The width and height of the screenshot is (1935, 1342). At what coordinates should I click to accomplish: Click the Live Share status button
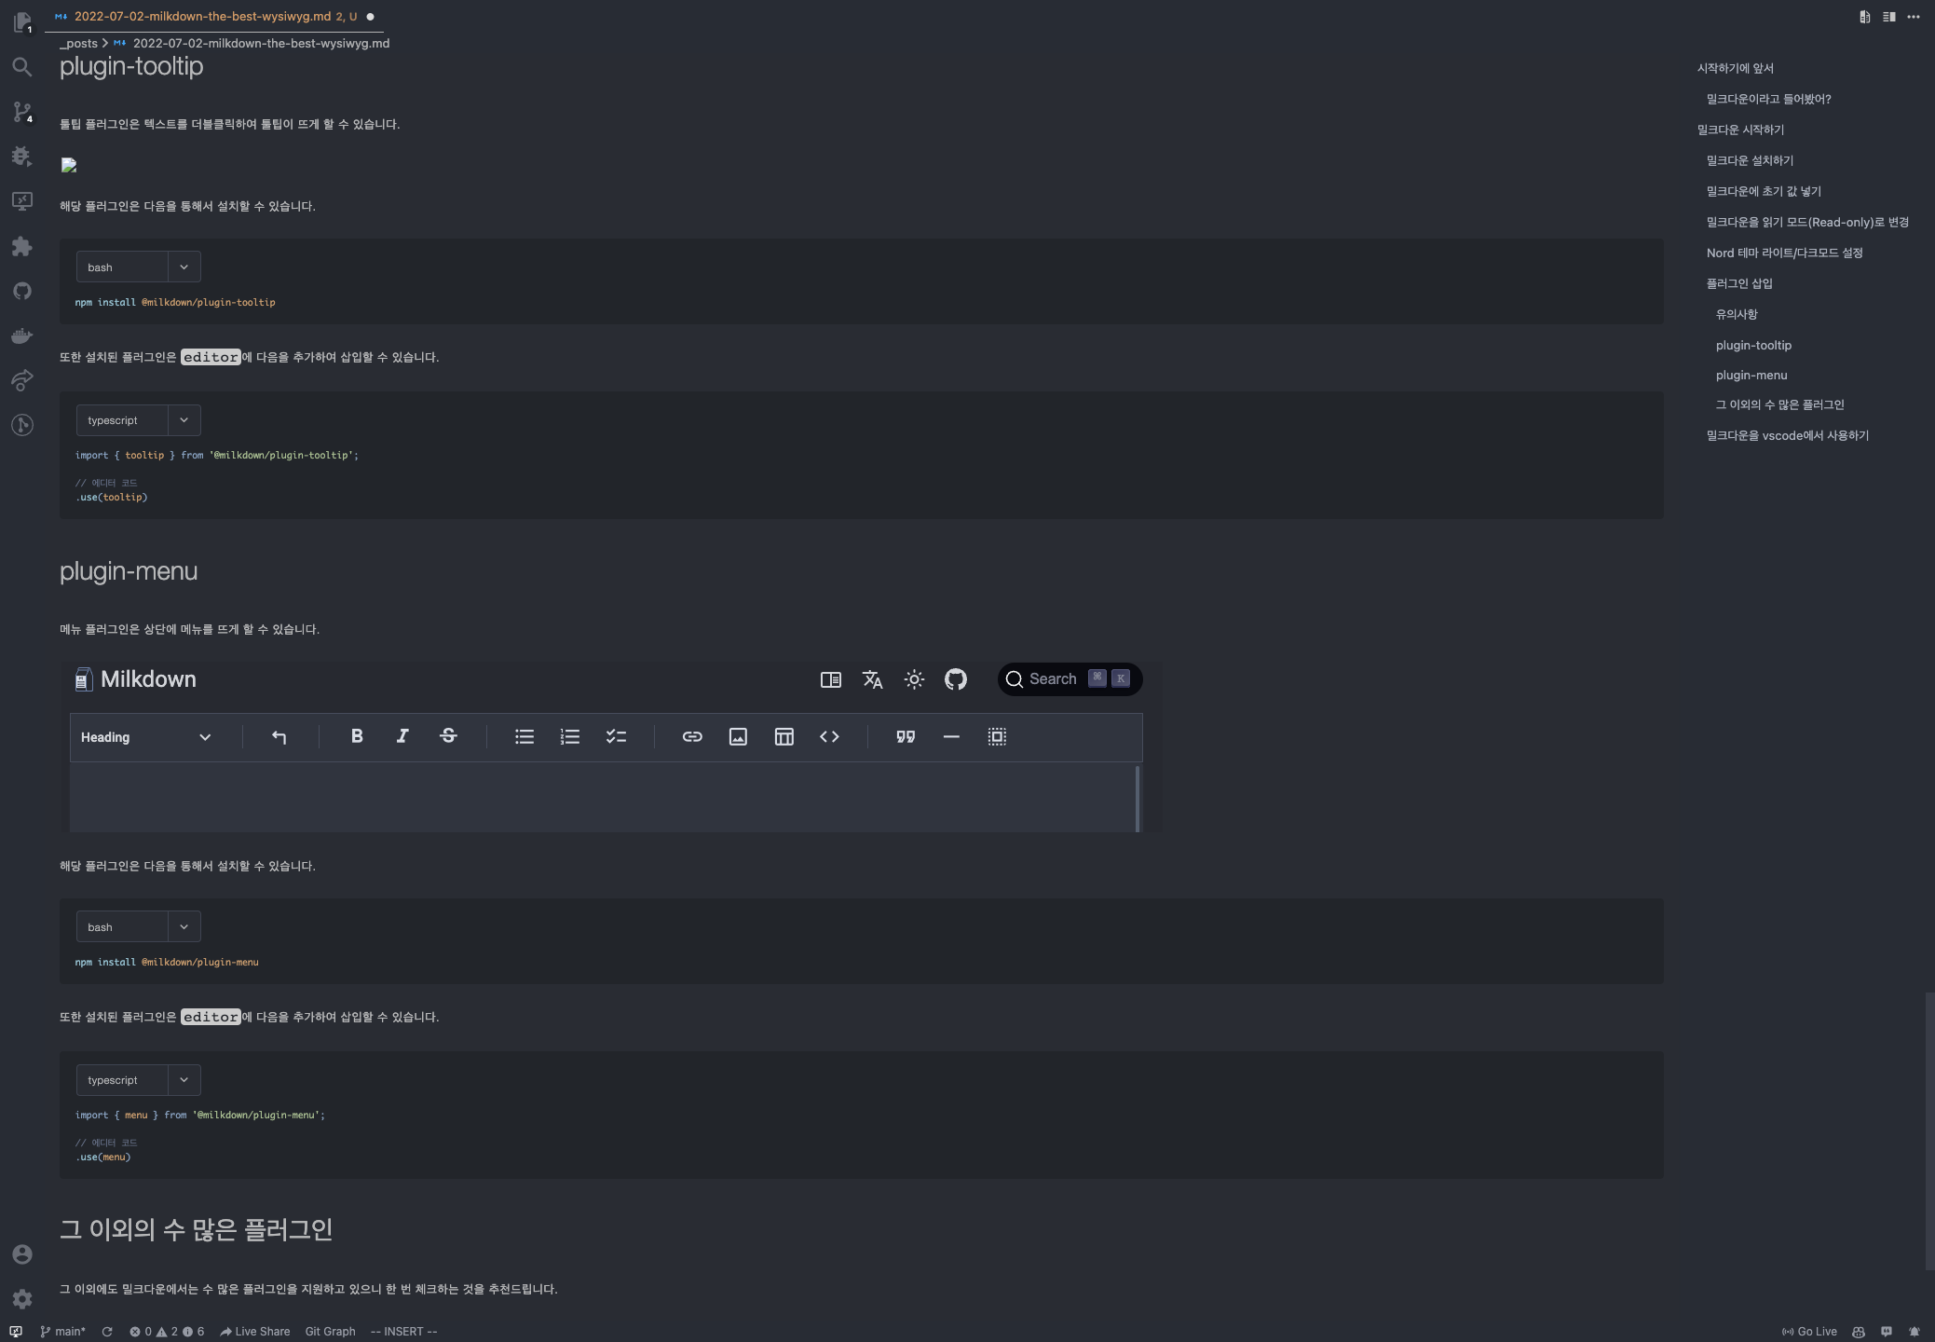click(254, 1332)
